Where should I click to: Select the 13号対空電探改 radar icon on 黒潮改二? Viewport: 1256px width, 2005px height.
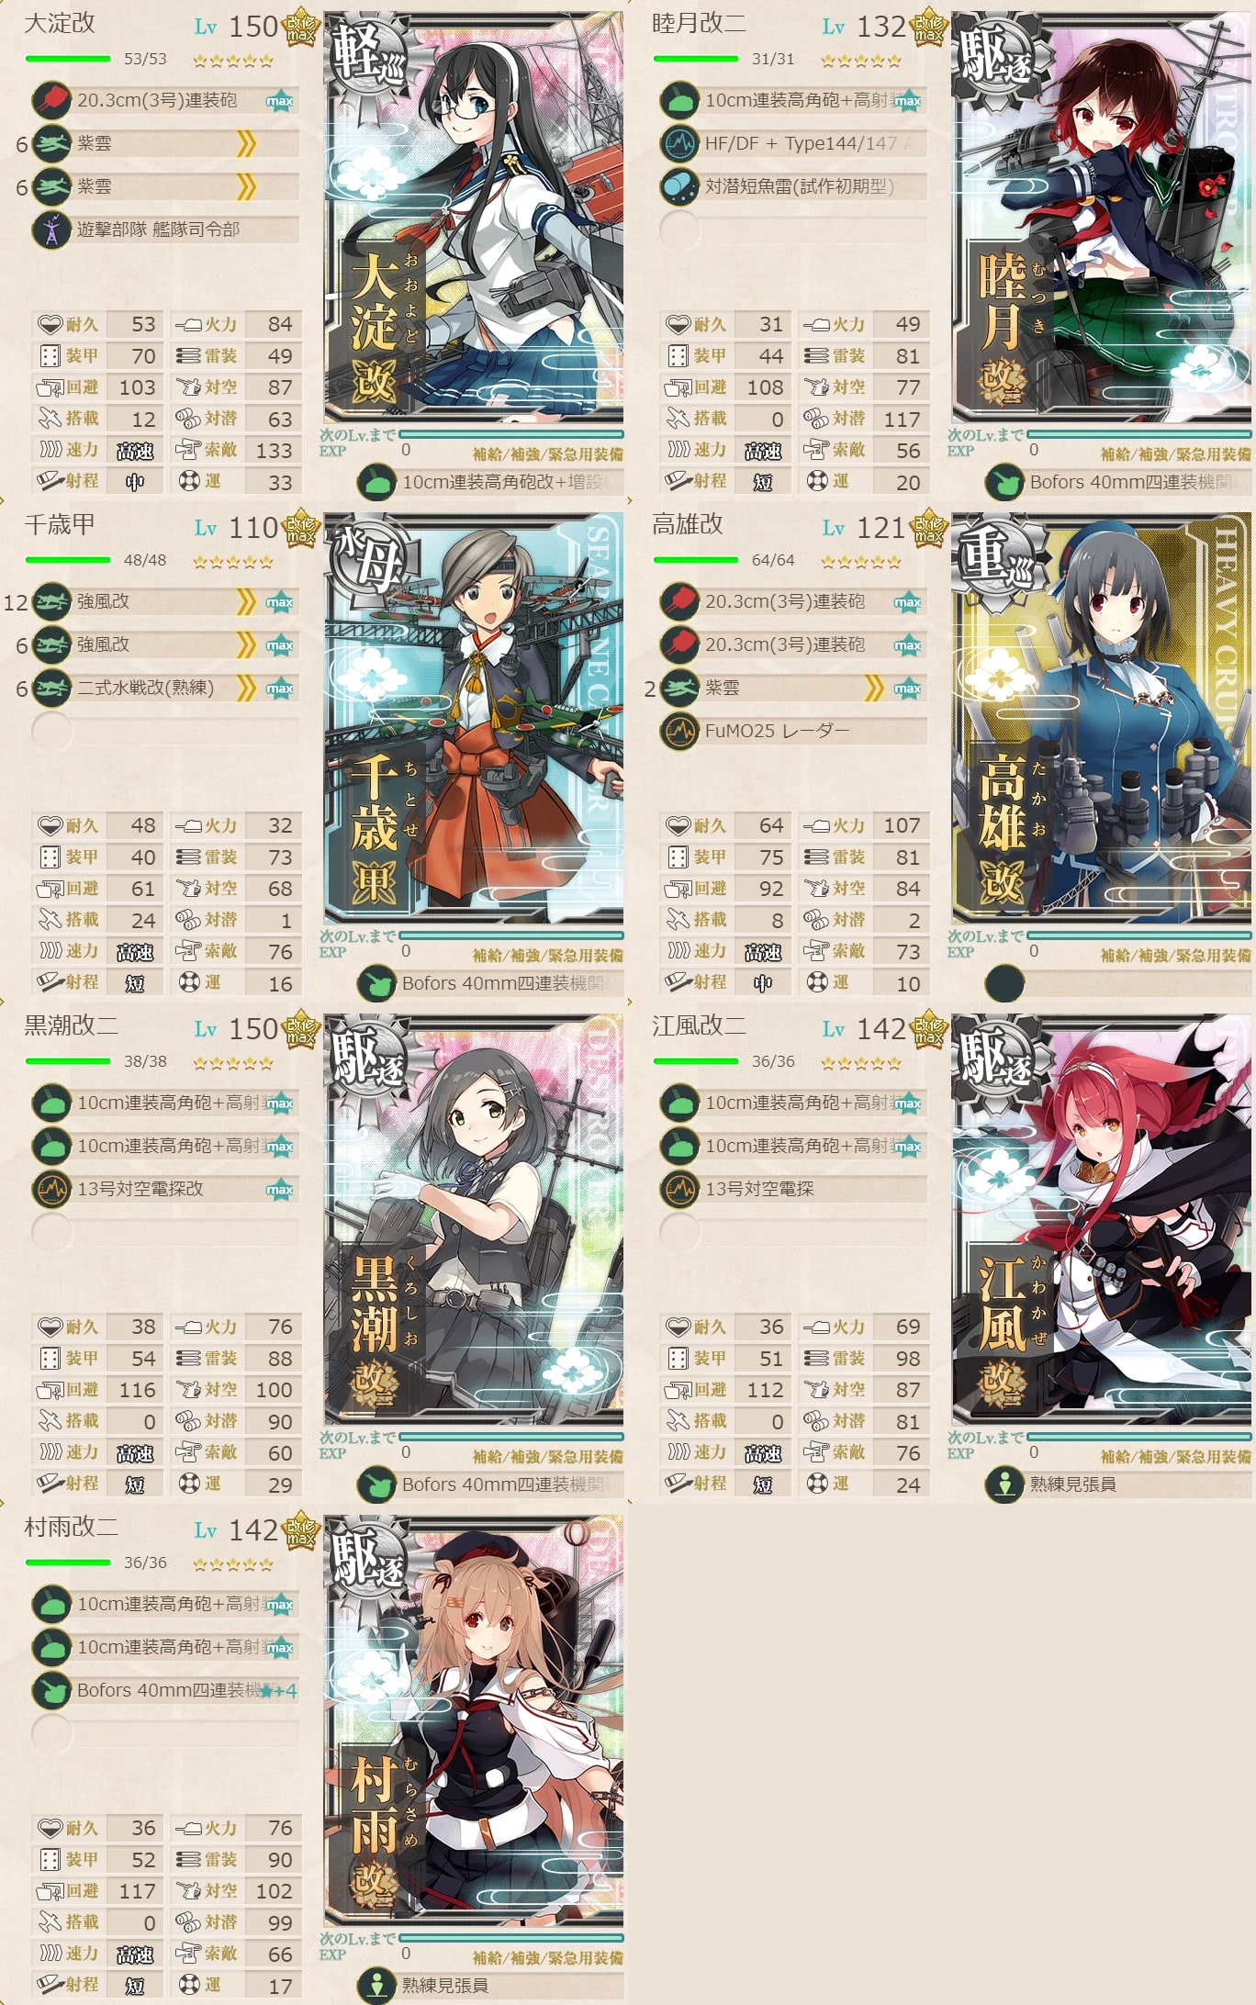pos(51,1189)
